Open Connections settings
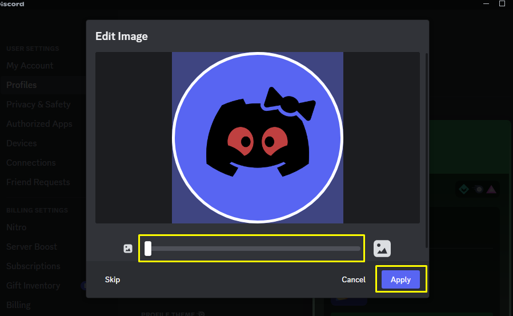 (x=31, y=163)
